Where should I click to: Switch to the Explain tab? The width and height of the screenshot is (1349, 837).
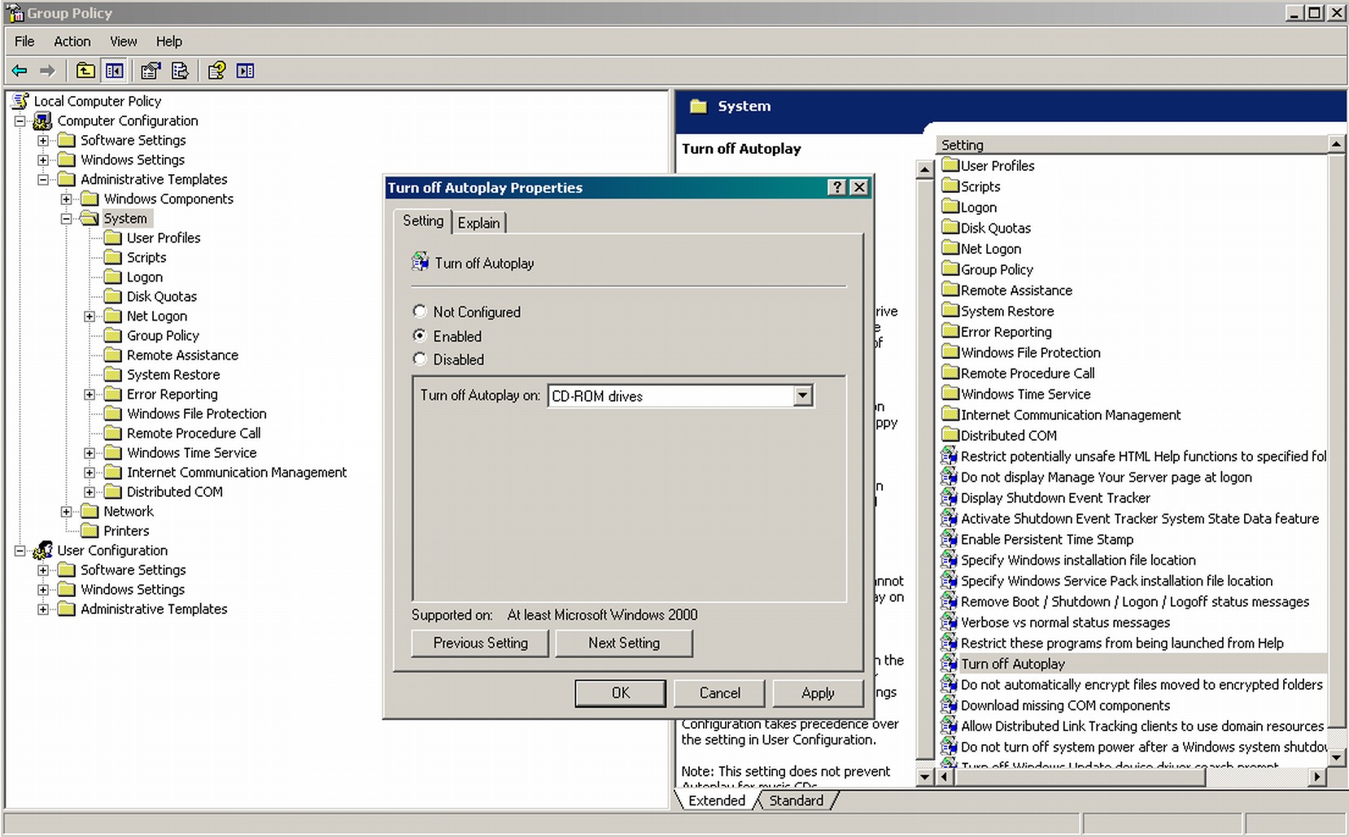click(478, 223)
